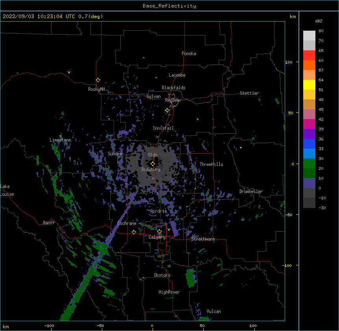Click the Cochrane town label
This screenshot has height=331, width=339.
127,223
